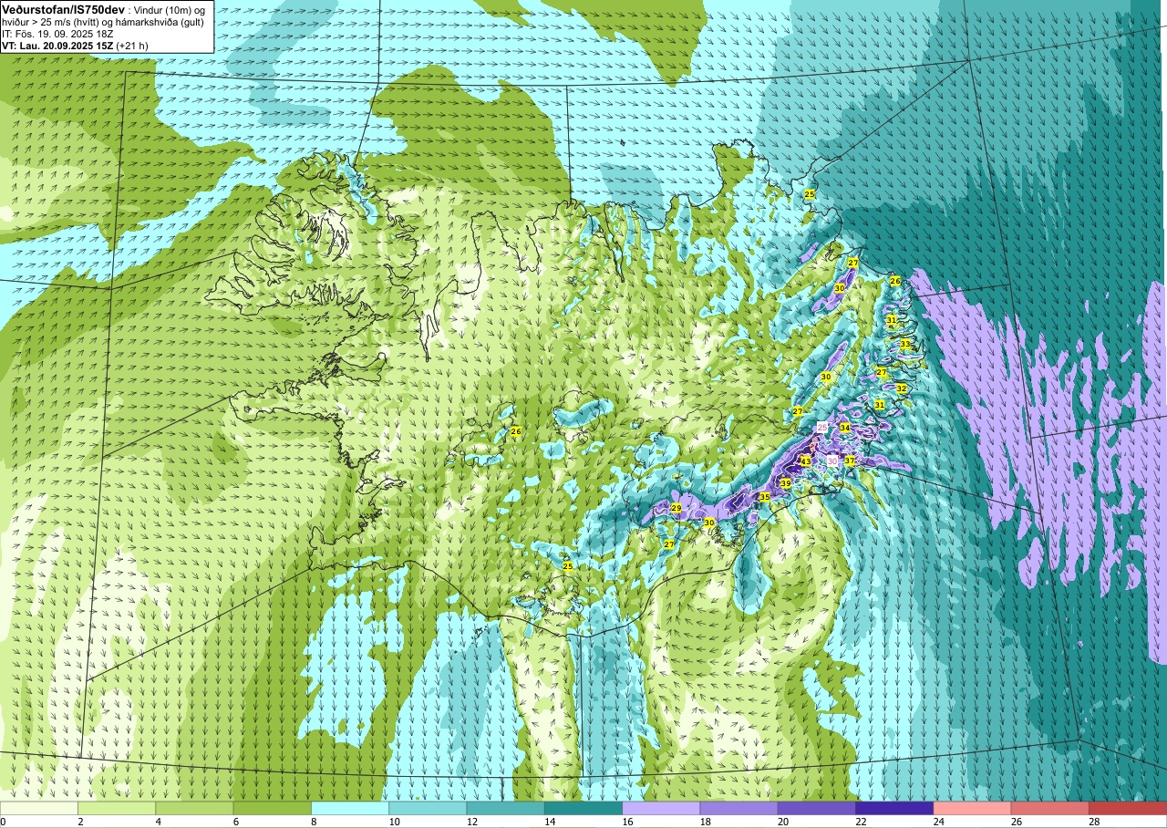Select the 4–6 m/s legend swatch
This screenshot has height=828, width=1167.
[194, 808]
